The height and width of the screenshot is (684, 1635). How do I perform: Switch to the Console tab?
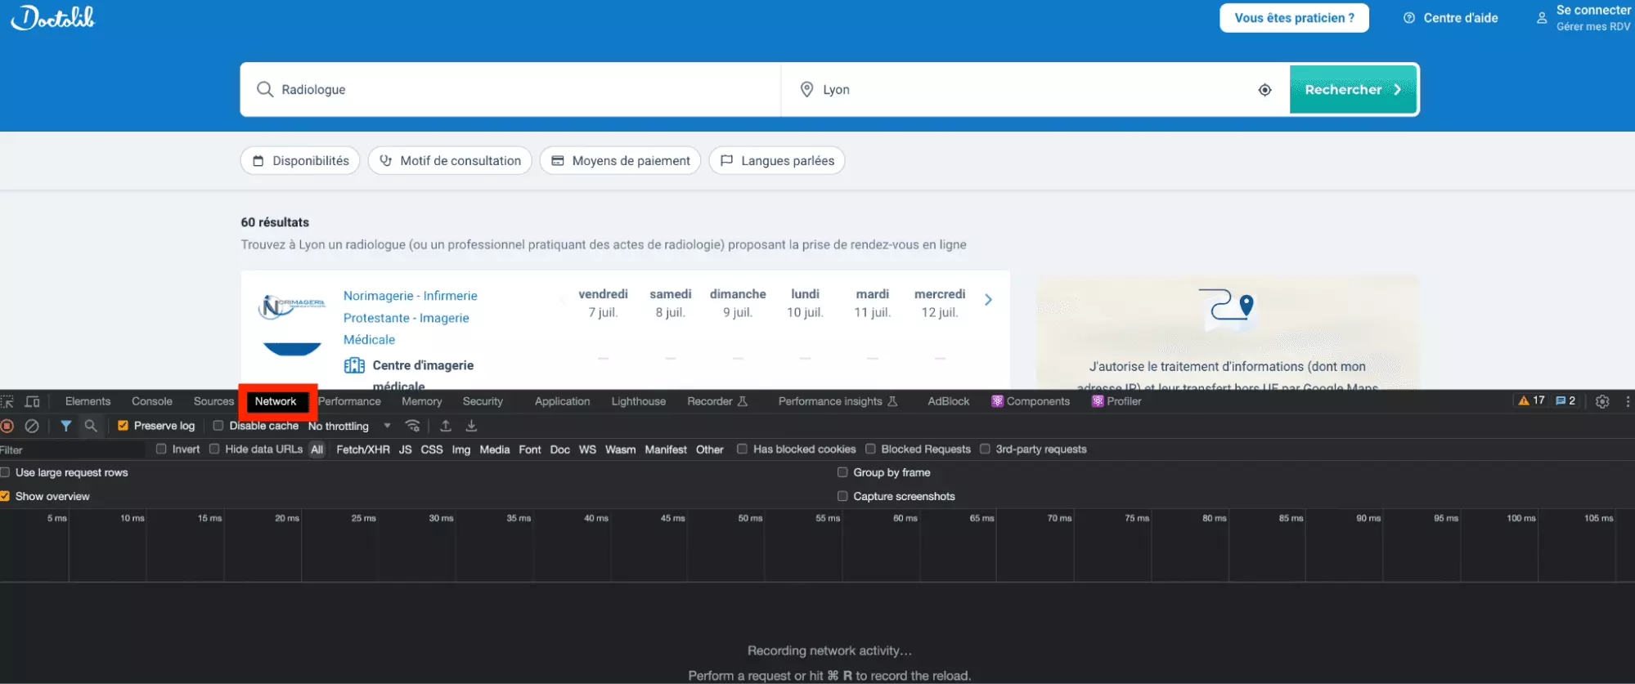[151, 401]
